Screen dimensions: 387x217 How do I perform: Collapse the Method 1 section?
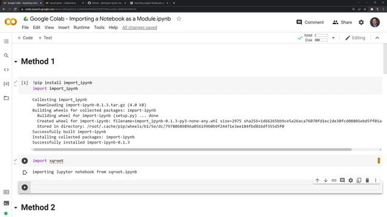(16, 61)
